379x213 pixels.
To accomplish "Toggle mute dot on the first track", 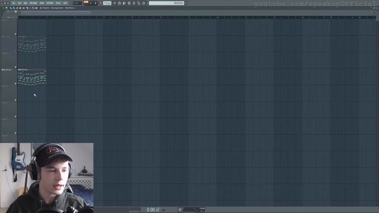I will click(16, 34).
